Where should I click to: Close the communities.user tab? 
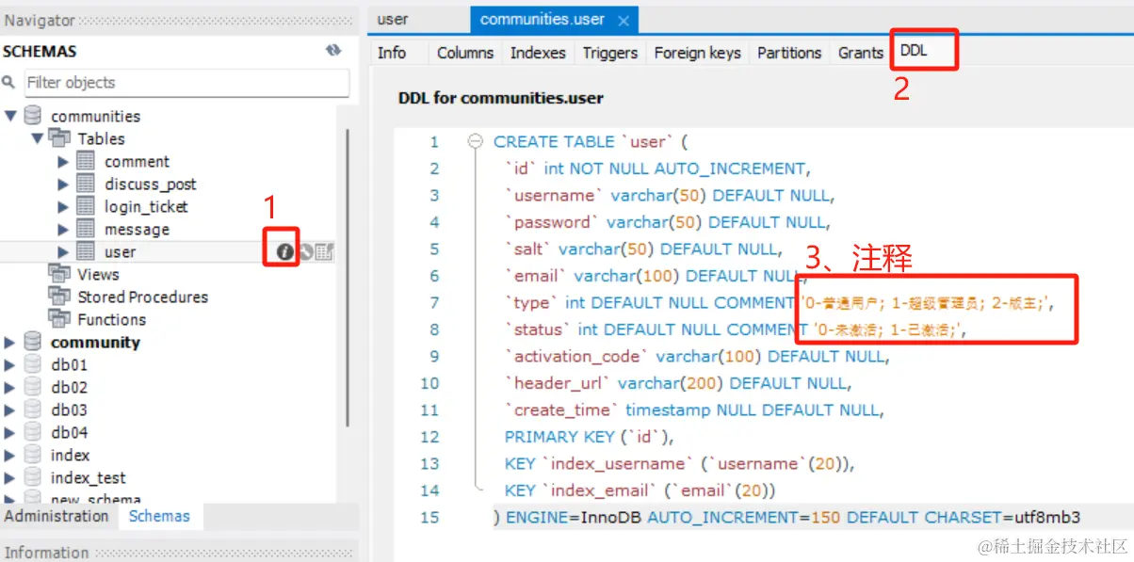[x=624, y=20]
